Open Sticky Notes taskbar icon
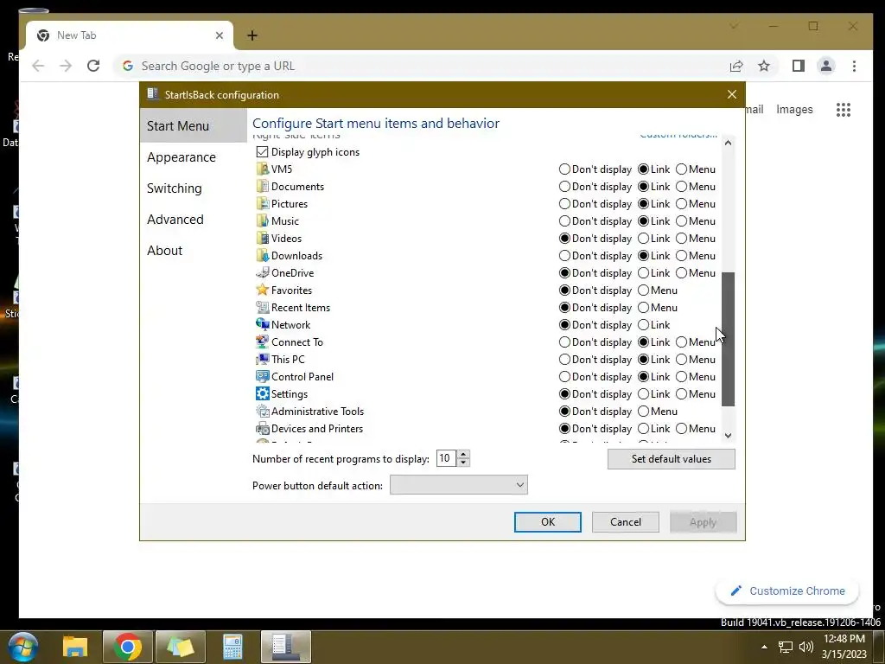 coord(181,647)
